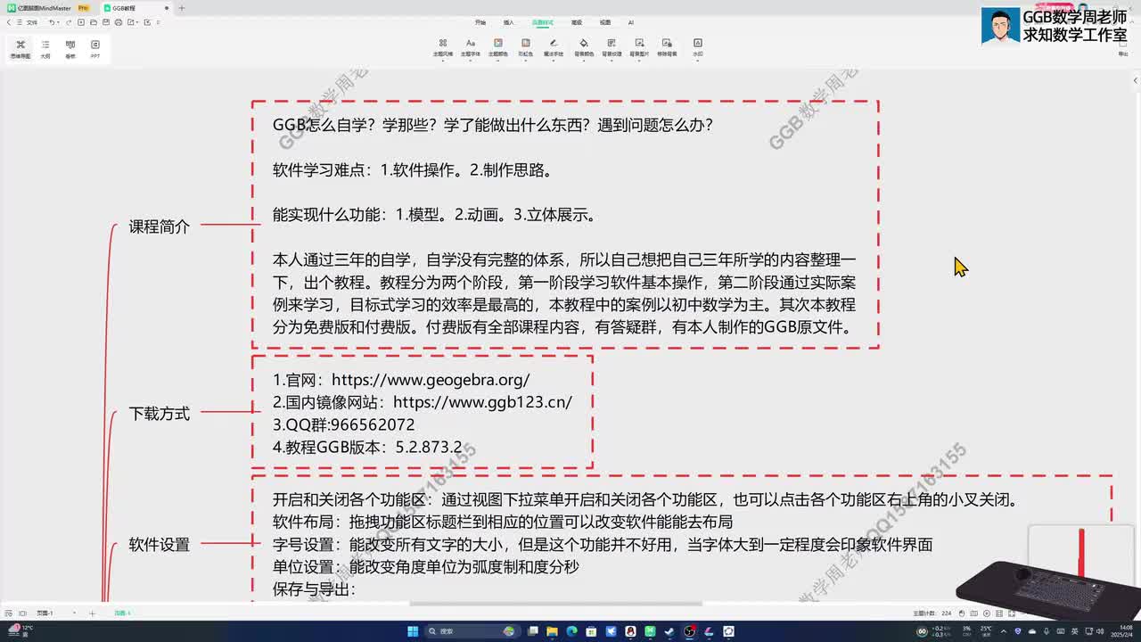Image resolution: width=1141 pixels, height=642 pixels.
Task: Switch to the 看板 board view
Action: [70, 49]
